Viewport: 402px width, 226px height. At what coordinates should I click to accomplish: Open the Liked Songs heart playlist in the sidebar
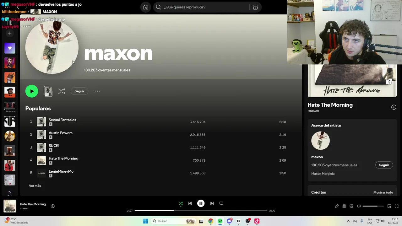[x=10, y=48]
